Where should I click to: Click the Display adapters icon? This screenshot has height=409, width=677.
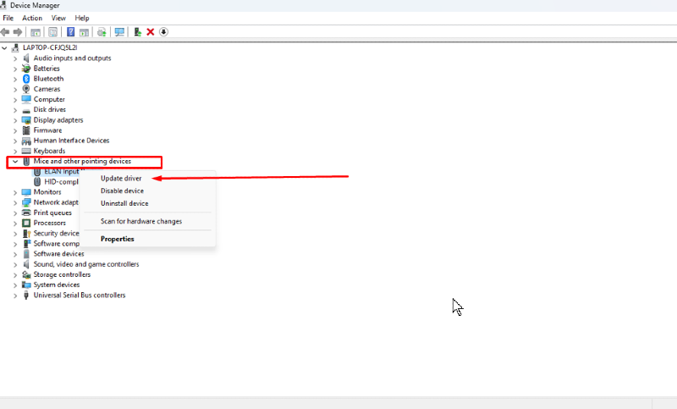26,120
